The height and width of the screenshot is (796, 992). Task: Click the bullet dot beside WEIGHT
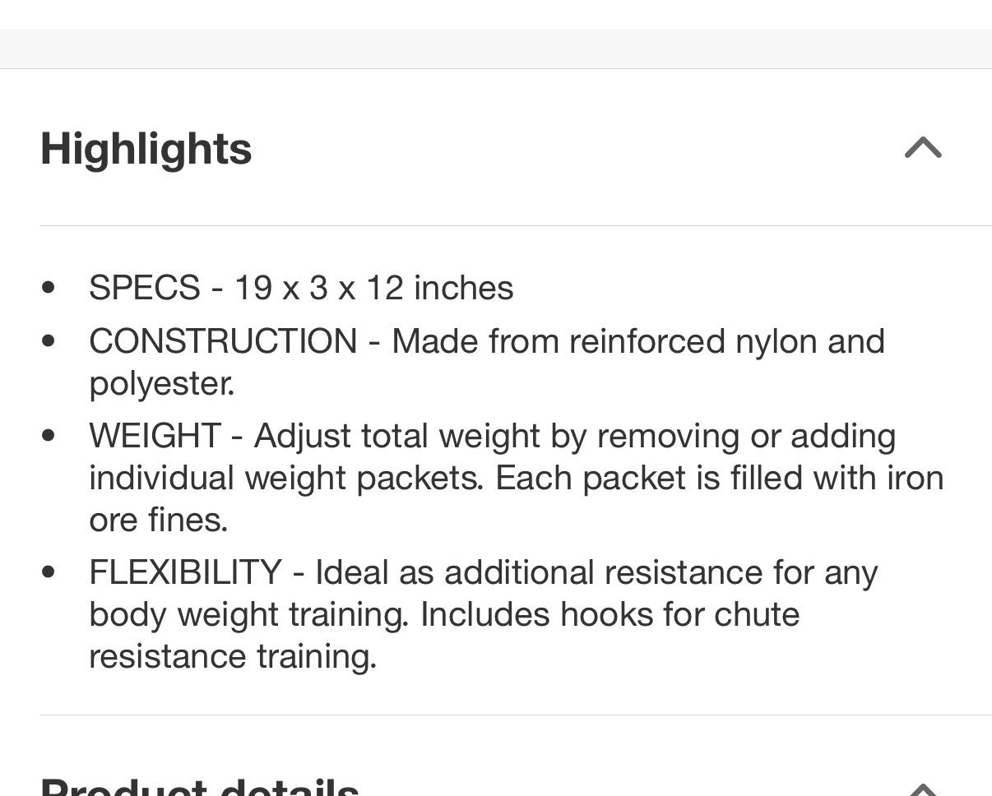[x=49, y=436]
